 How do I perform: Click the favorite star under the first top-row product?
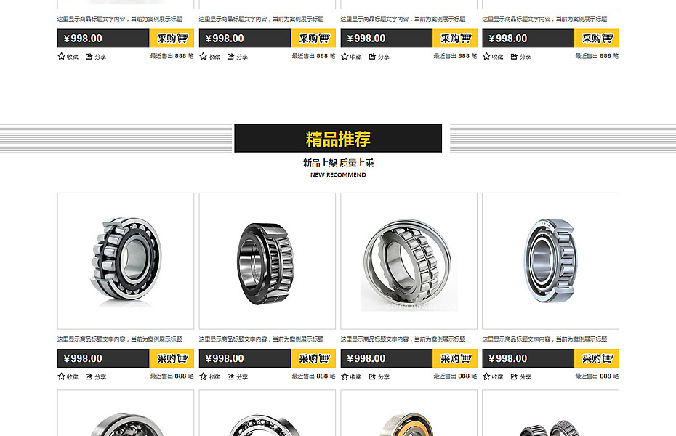point(61,57)
